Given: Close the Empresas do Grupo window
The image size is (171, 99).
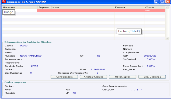Looking at the screenshot, I should tap(168, 2).
